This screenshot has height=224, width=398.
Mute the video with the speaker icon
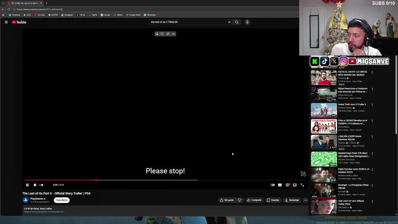(35, 185)
